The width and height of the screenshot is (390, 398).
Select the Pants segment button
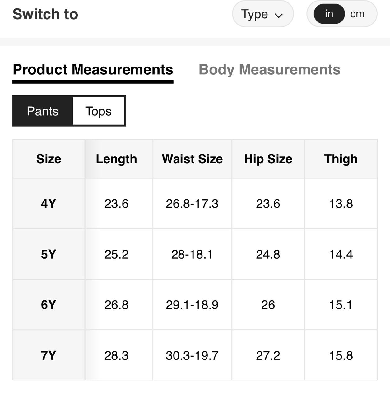pos(43,111)
